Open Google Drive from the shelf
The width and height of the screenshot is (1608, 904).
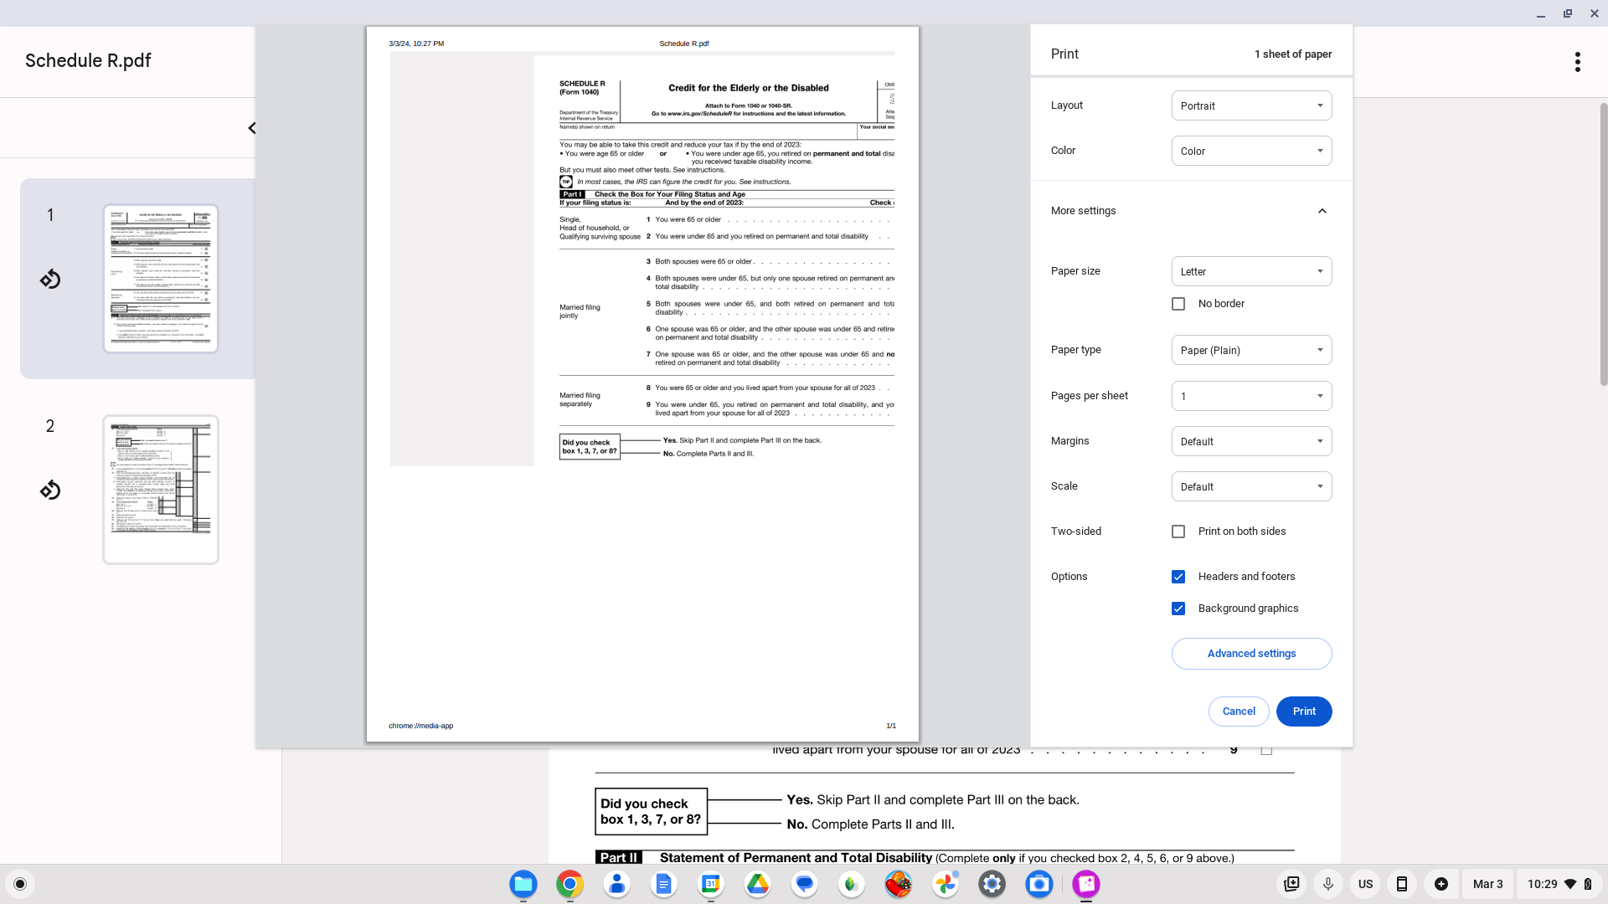tap(757, 884)
